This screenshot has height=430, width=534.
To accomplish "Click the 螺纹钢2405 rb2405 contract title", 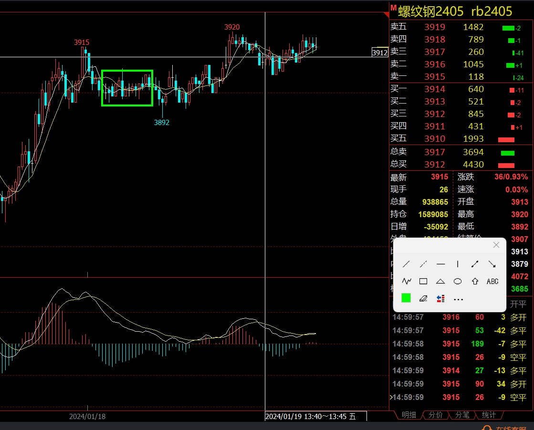I will pos(455,11).
